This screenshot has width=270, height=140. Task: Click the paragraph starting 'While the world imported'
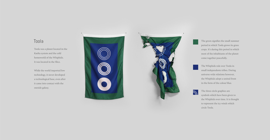point(50,79)
